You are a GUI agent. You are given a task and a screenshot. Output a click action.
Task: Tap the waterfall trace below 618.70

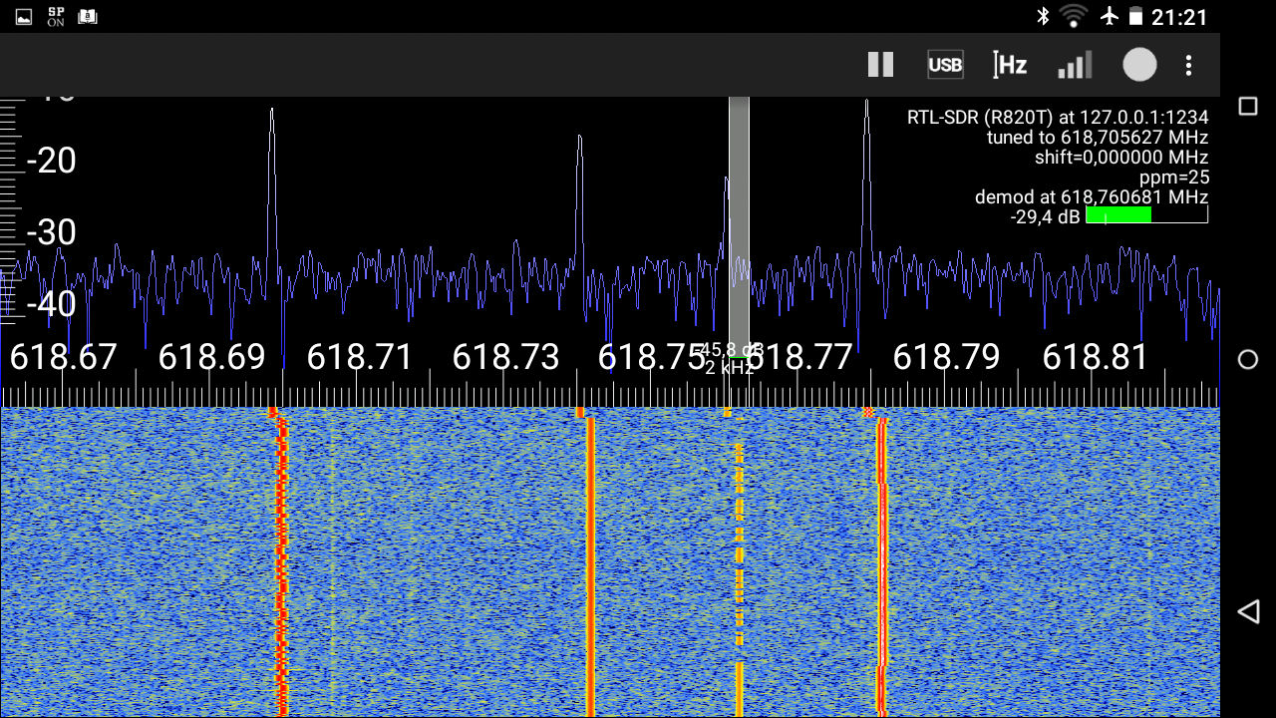point(281,566)
